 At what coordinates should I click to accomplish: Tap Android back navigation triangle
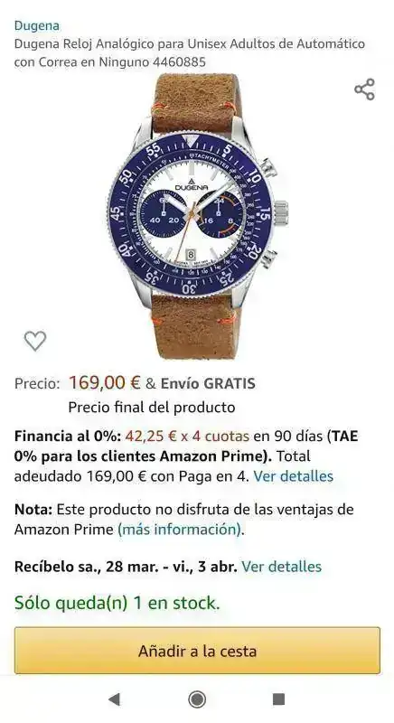tap(114, 700)
